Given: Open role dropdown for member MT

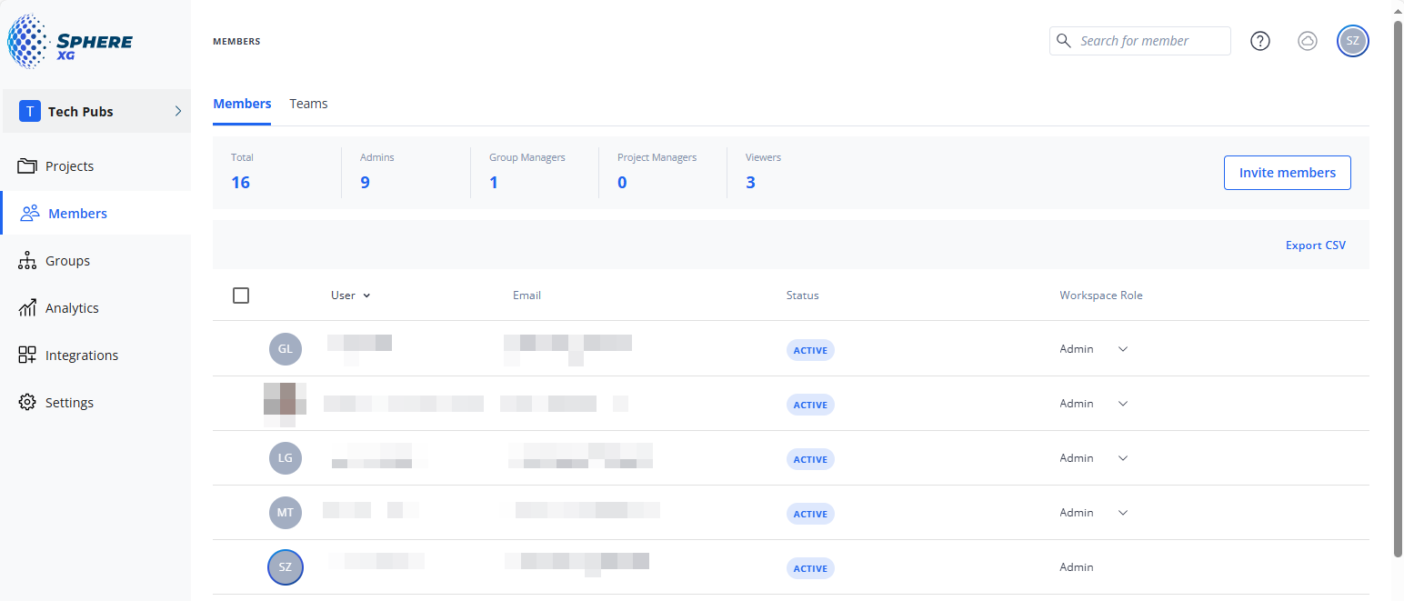Looking at the screenshot, I should tap(1122, 513).
